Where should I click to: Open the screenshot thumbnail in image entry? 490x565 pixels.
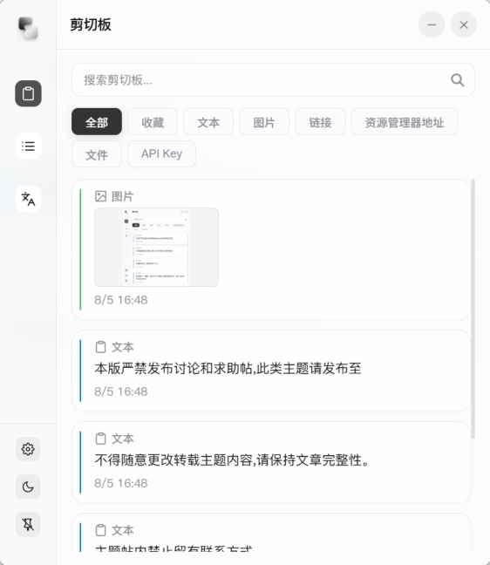156,248
